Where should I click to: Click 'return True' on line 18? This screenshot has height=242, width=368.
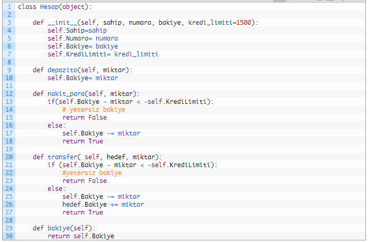tap(82, 141)
